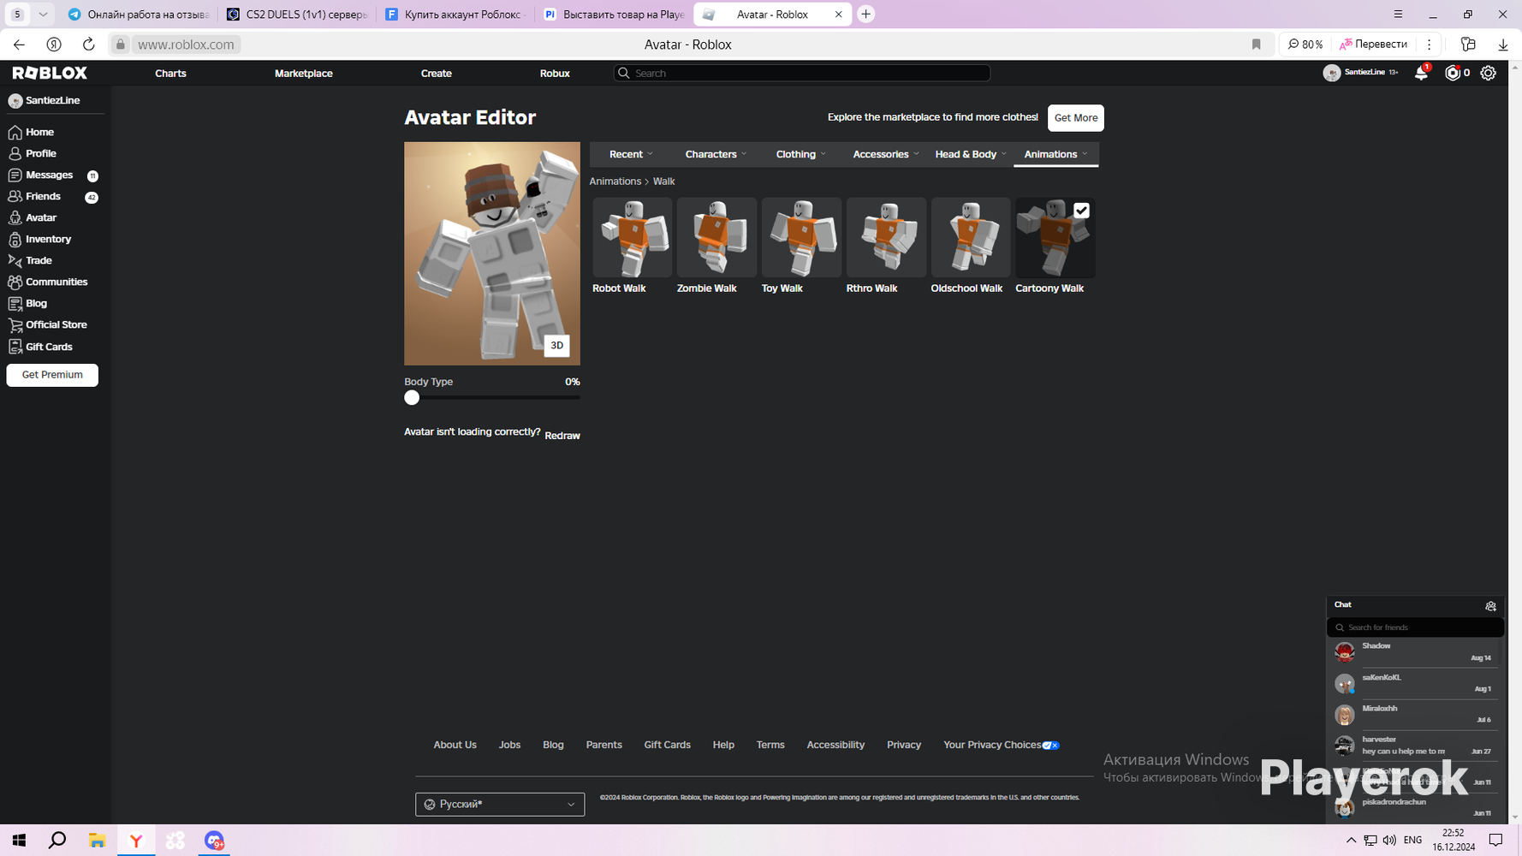Click the Get More button

(1076, 118)
